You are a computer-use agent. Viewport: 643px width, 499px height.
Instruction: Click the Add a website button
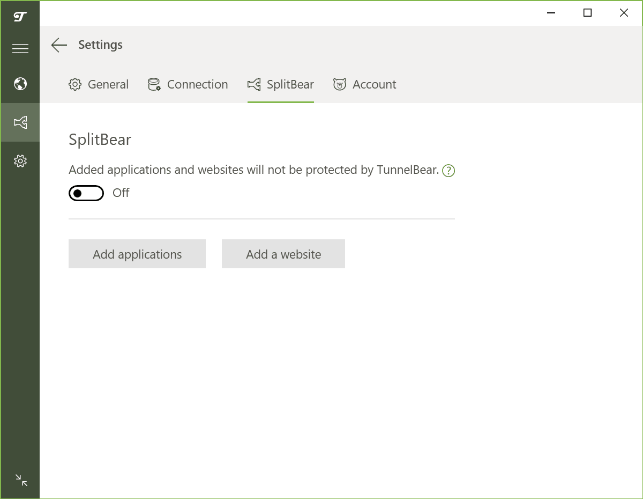(283, 254)
